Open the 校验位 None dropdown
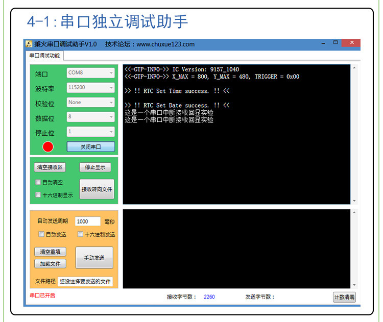 (90, 102)
